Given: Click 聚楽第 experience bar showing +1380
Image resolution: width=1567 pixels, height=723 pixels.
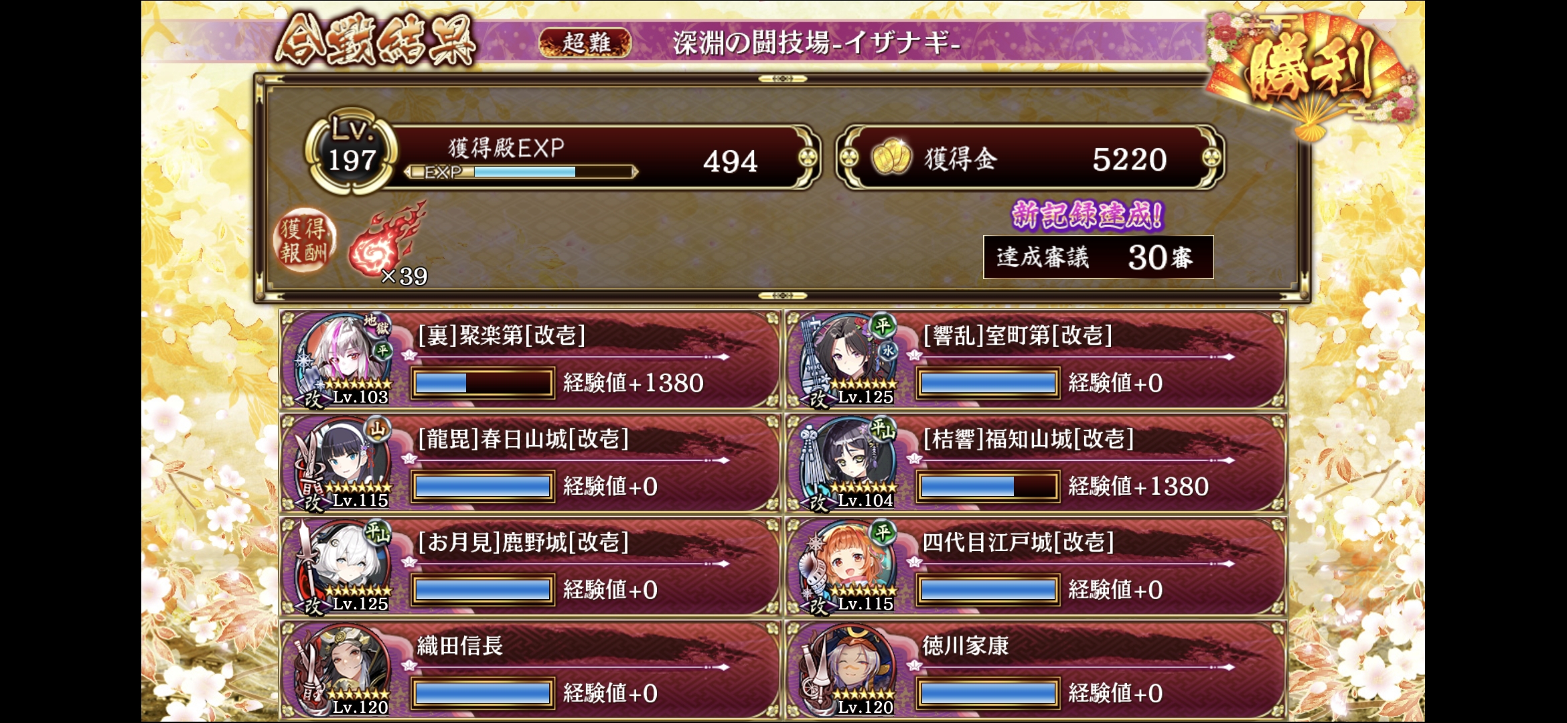Looking at the screenshot, I should (482, 383).
